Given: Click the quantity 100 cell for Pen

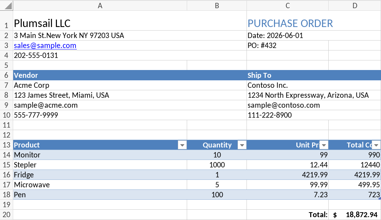Looking at the screenshot, I should (x=217, y=195).
